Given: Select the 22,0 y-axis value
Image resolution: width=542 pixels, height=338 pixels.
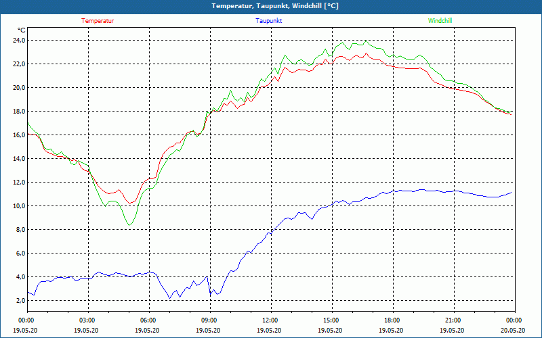Looking at the screenshot, I should (x=19, y=64).
